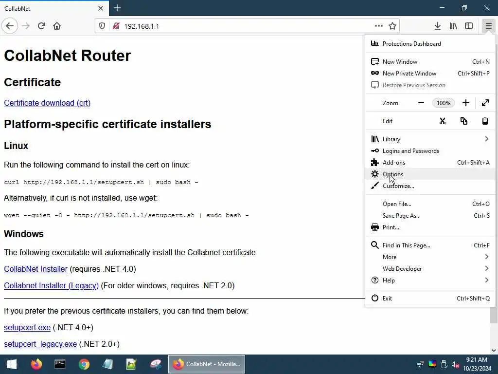This screenshot has width=498, height=374.
Task: Zoom in with the plus button
Action: tap(465, 103)
